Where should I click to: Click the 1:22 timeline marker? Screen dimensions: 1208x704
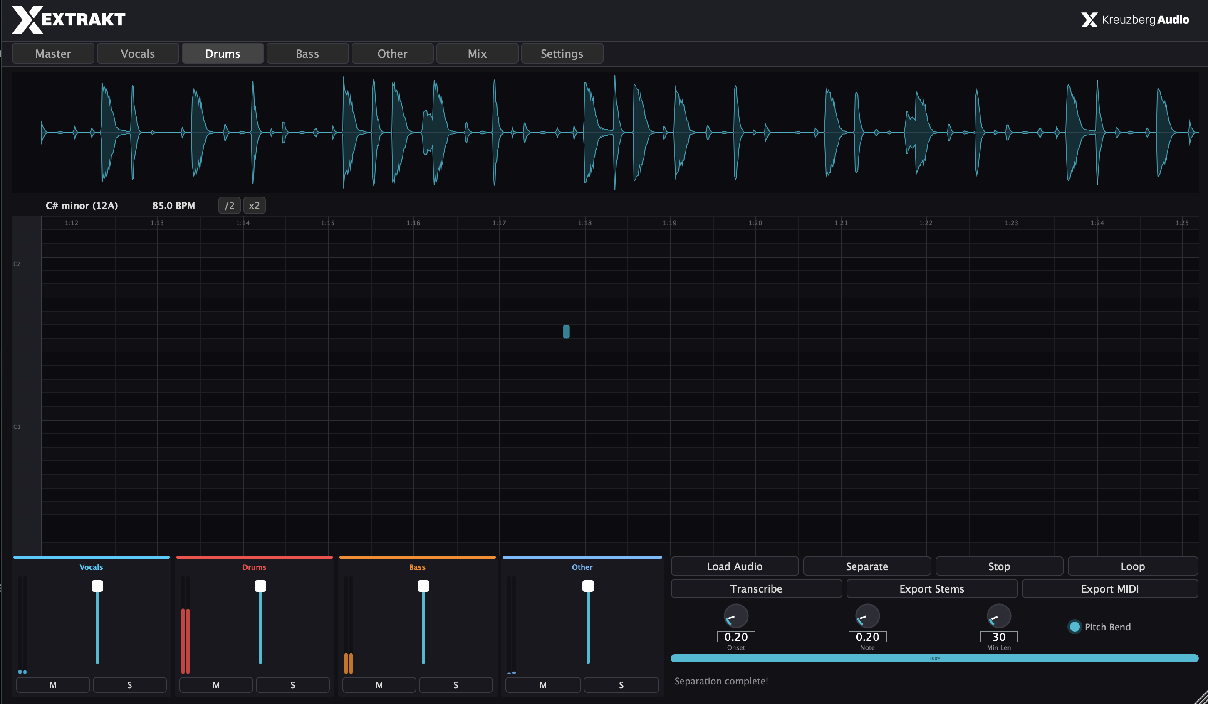click(x=926, y=223)
